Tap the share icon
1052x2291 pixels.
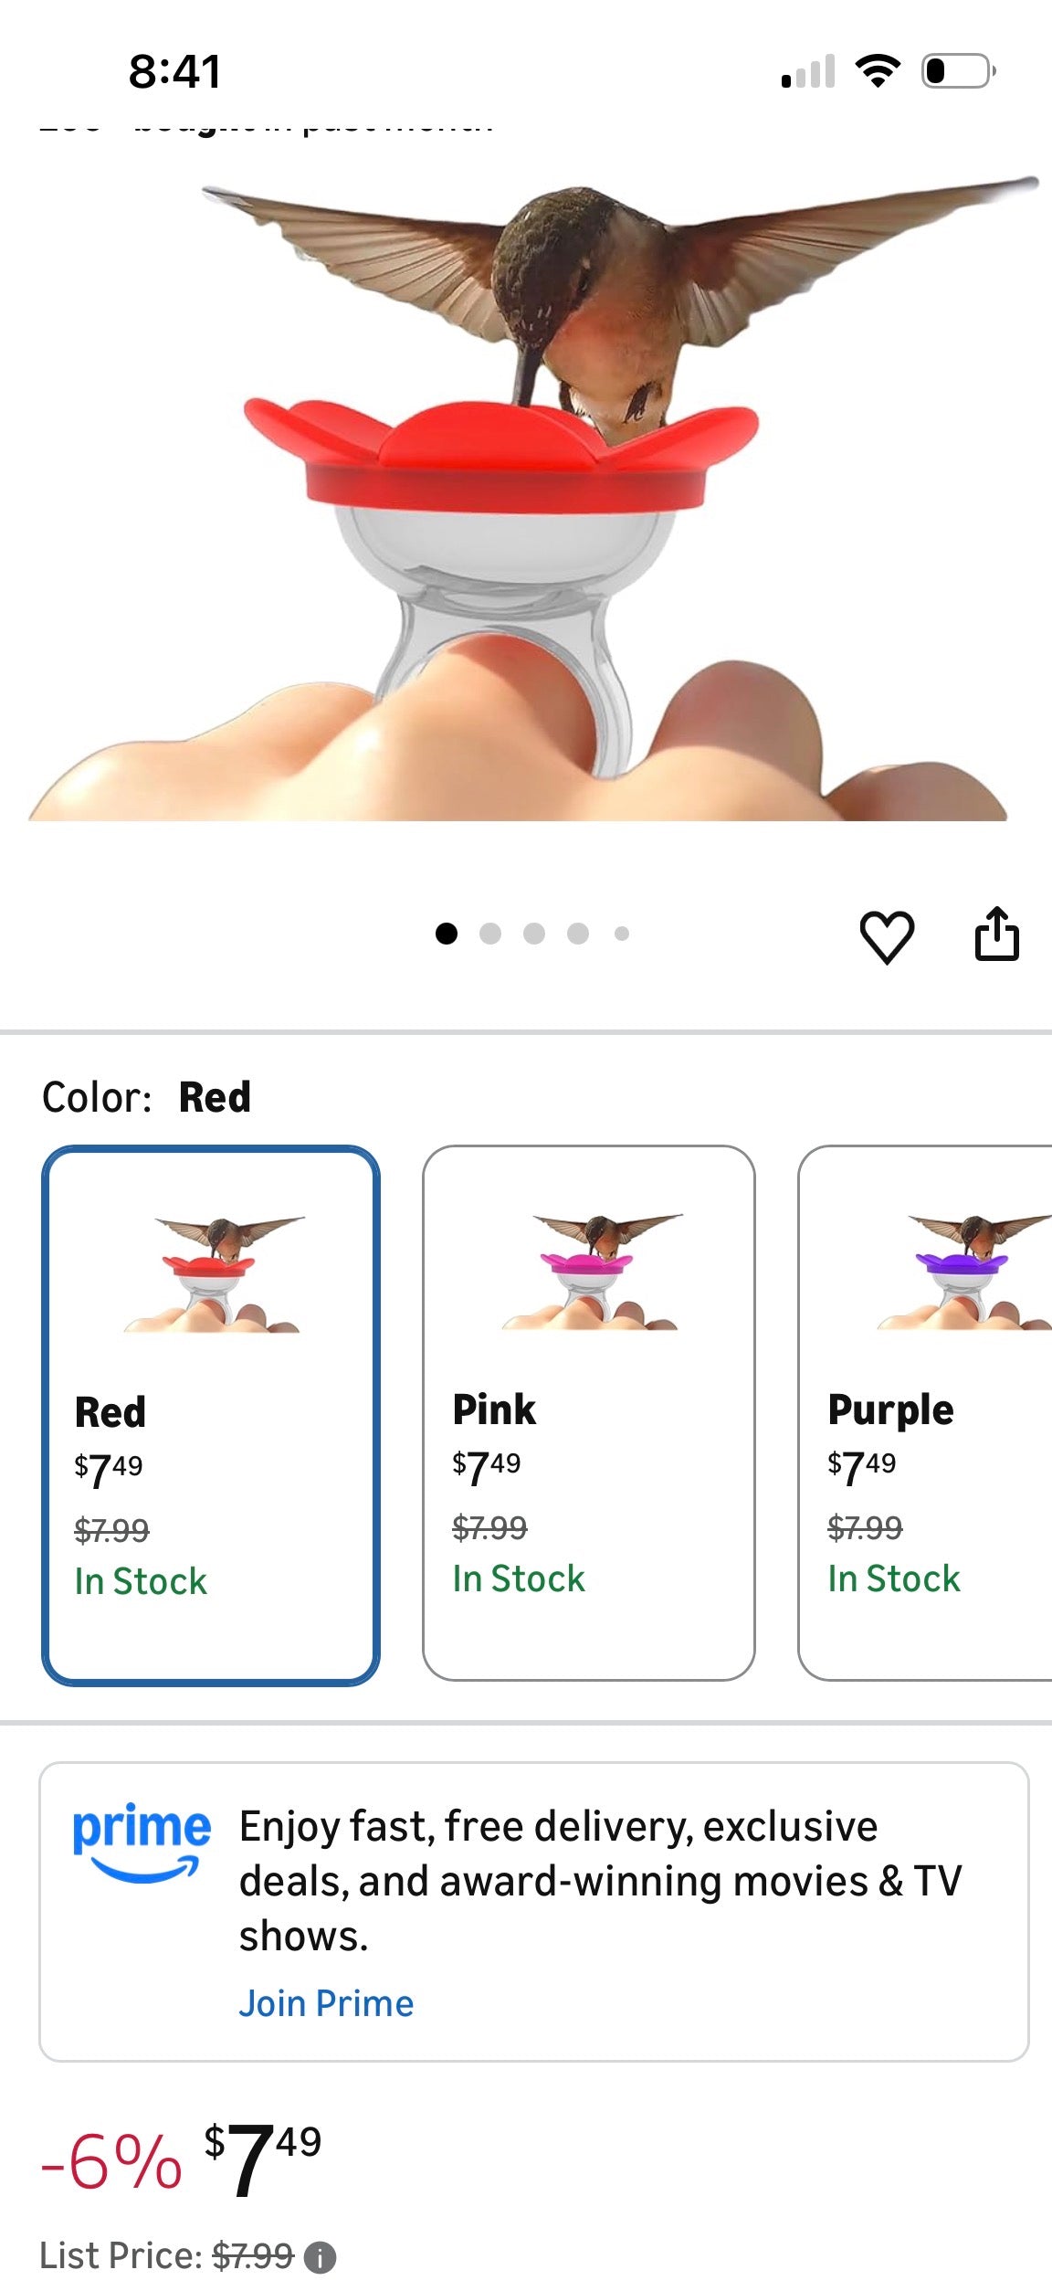click(996, 934)
